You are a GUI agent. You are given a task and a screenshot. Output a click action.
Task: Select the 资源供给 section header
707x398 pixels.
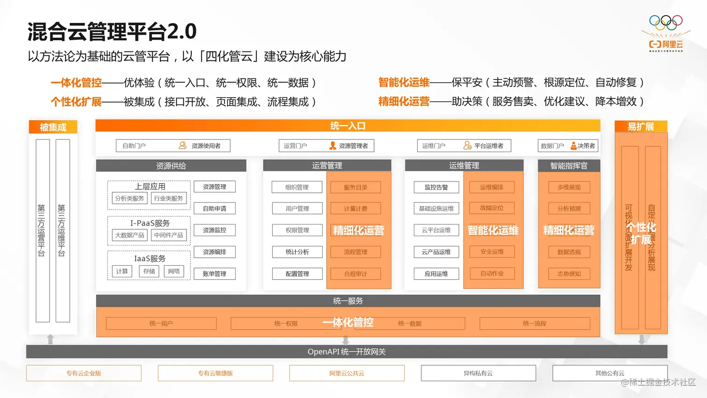point(171,166)
